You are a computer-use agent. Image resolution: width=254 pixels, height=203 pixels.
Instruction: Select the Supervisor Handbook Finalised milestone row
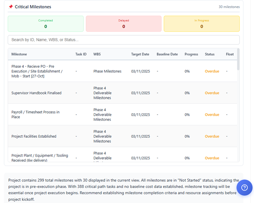[x=36, y=93]
